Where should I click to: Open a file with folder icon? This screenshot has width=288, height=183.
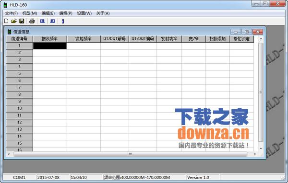tap(14, 21)
